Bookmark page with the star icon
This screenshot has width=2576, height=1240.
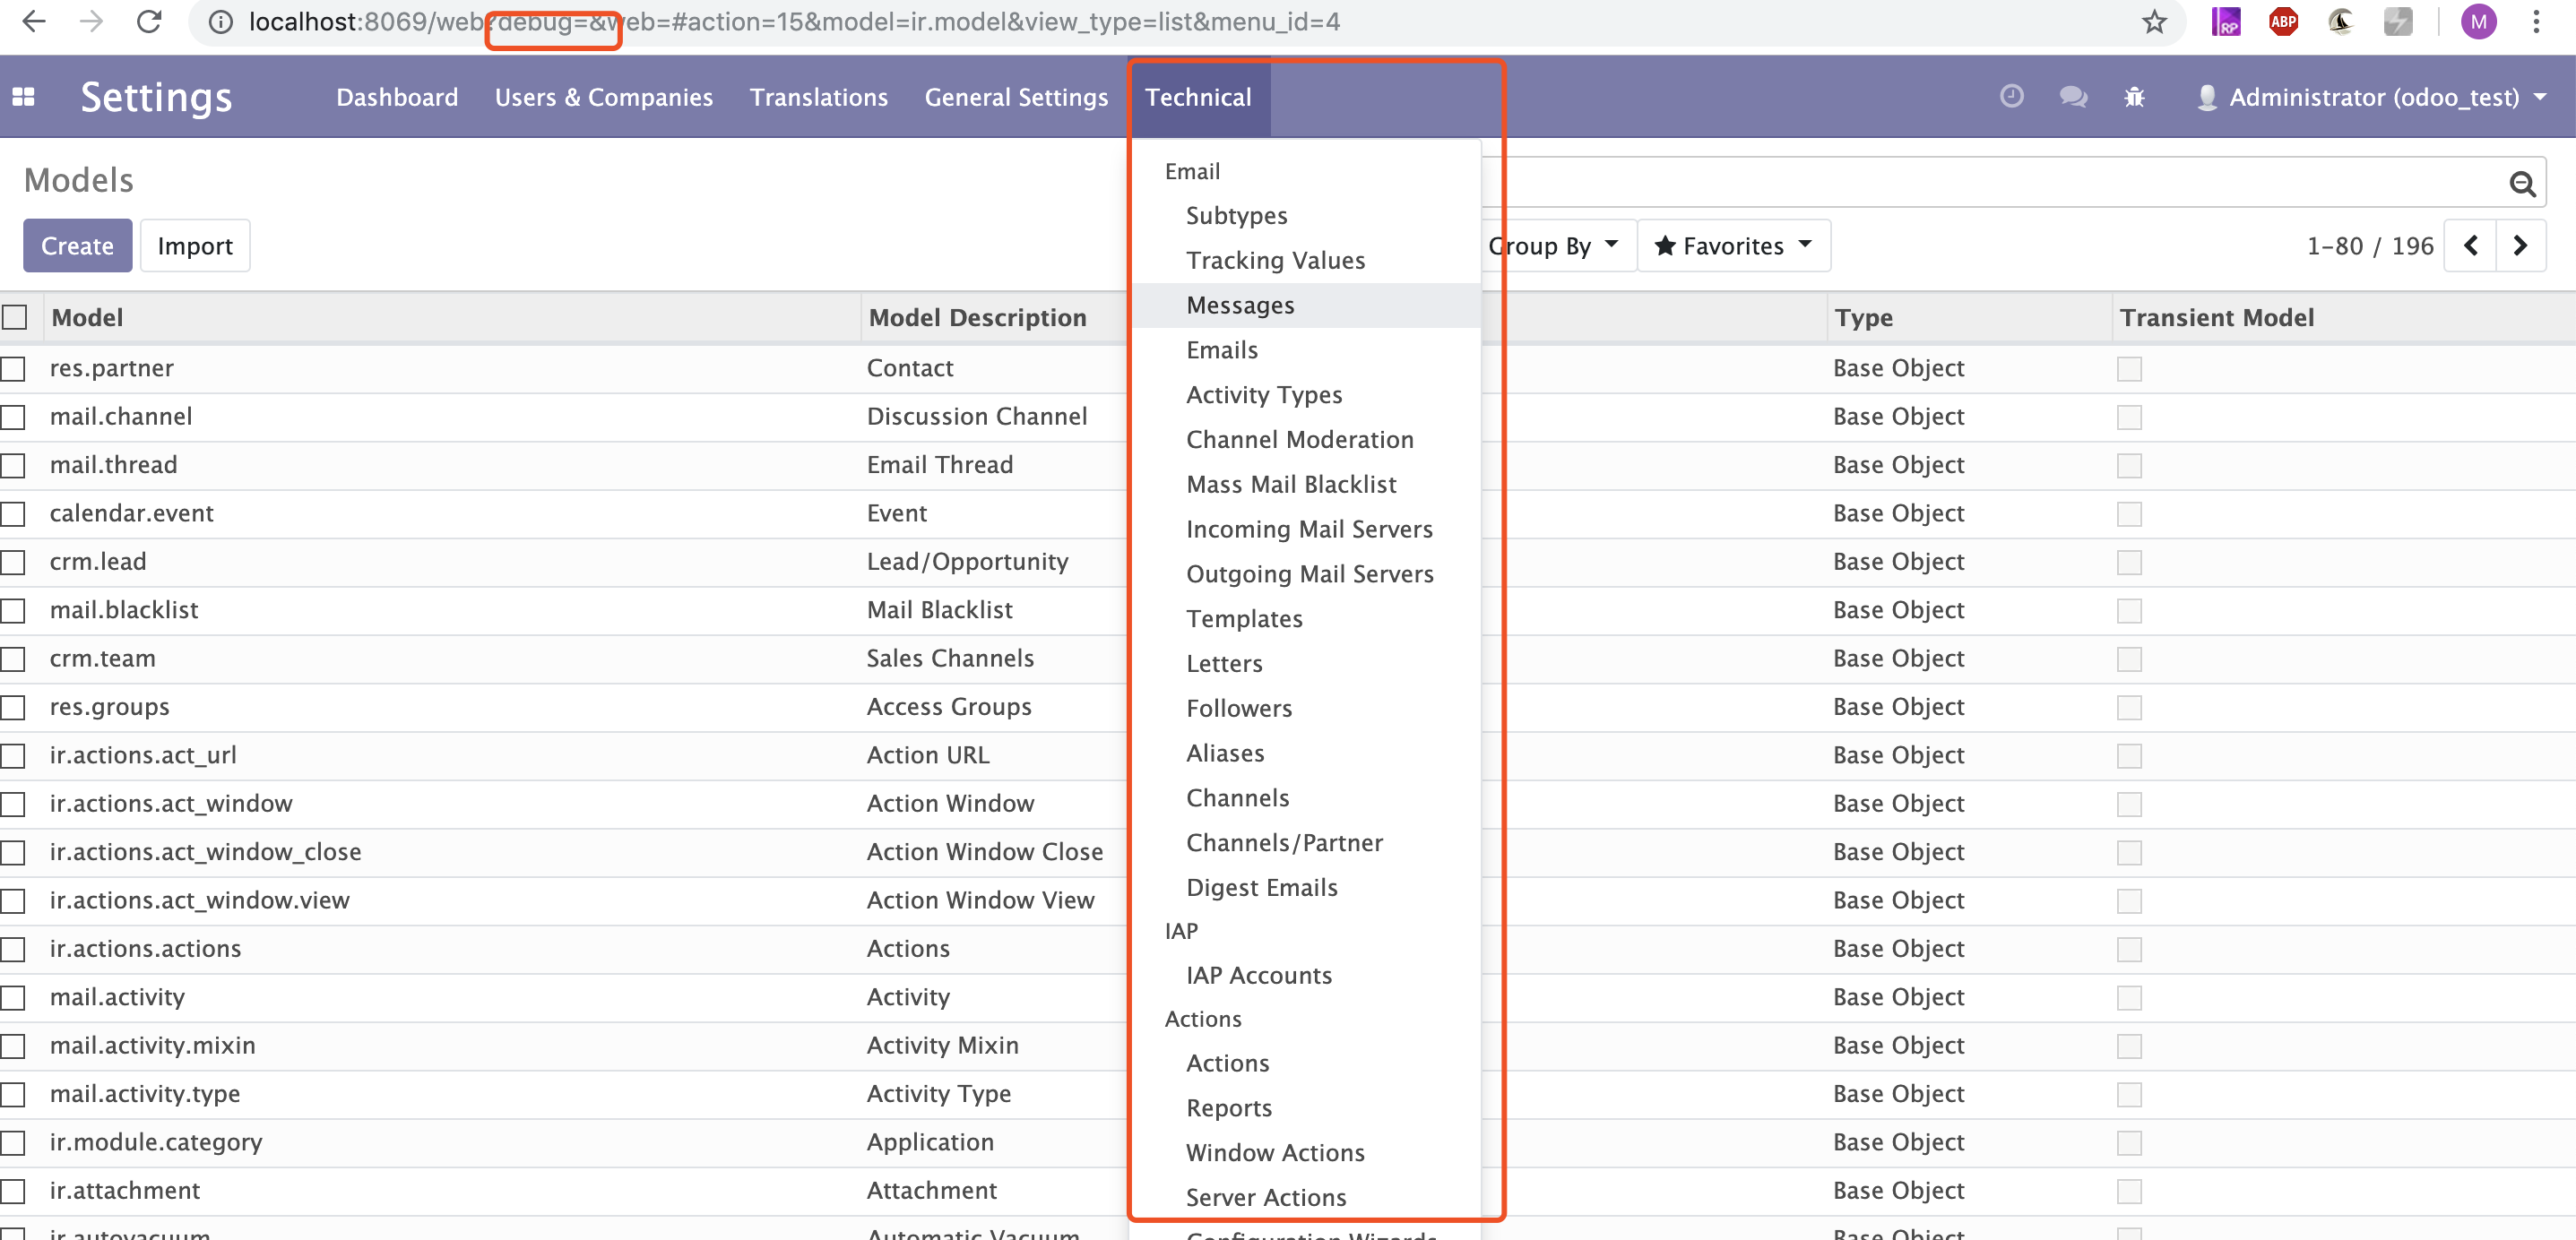[x=2154, y=22]
